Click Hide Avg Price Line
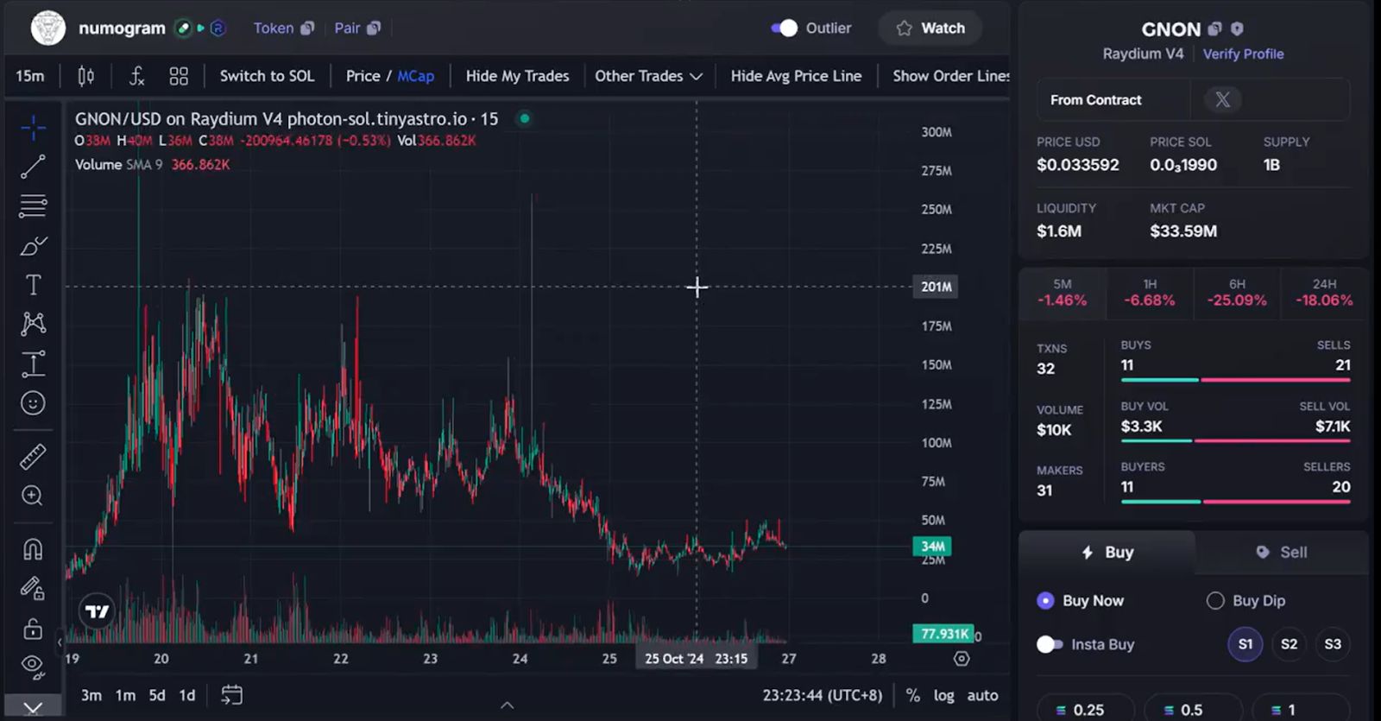1381x721 pixels. [x=796, y=76]
